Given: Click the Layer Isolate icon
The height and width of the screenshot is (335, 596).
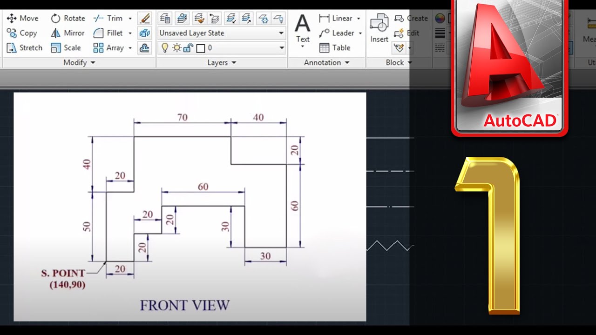Looking at the screenshot, I should [230, 18].
